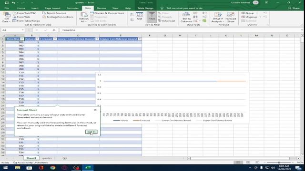This screenshot has width=305, height=171.
Task: Expand the Ungroup dropdown arrow
Action: [x=260, y=17]
